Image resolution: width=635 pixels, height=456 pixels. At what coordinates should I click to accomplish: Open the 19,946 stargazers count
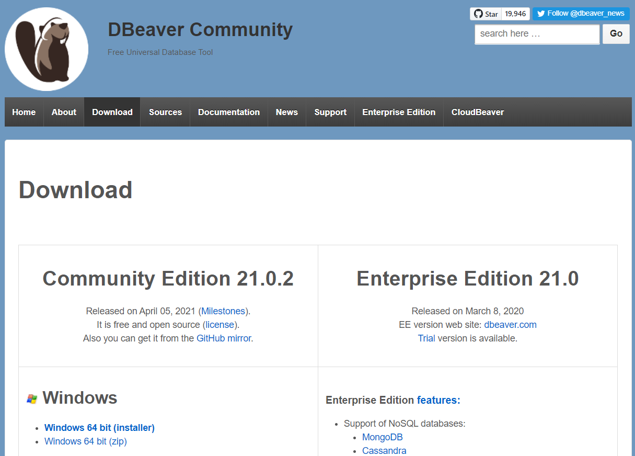[x=515, y=14]
